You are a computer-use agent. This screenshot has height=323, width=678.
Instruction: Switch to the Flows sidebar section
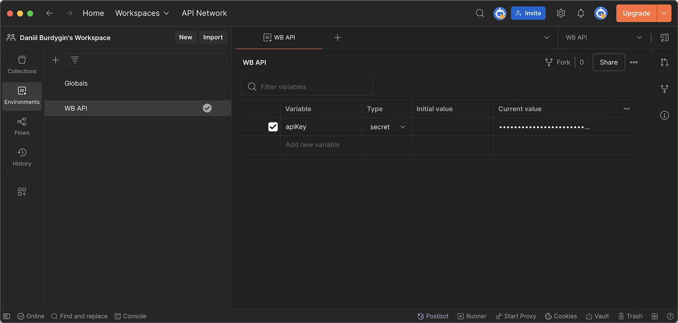(x=22, y=126)
